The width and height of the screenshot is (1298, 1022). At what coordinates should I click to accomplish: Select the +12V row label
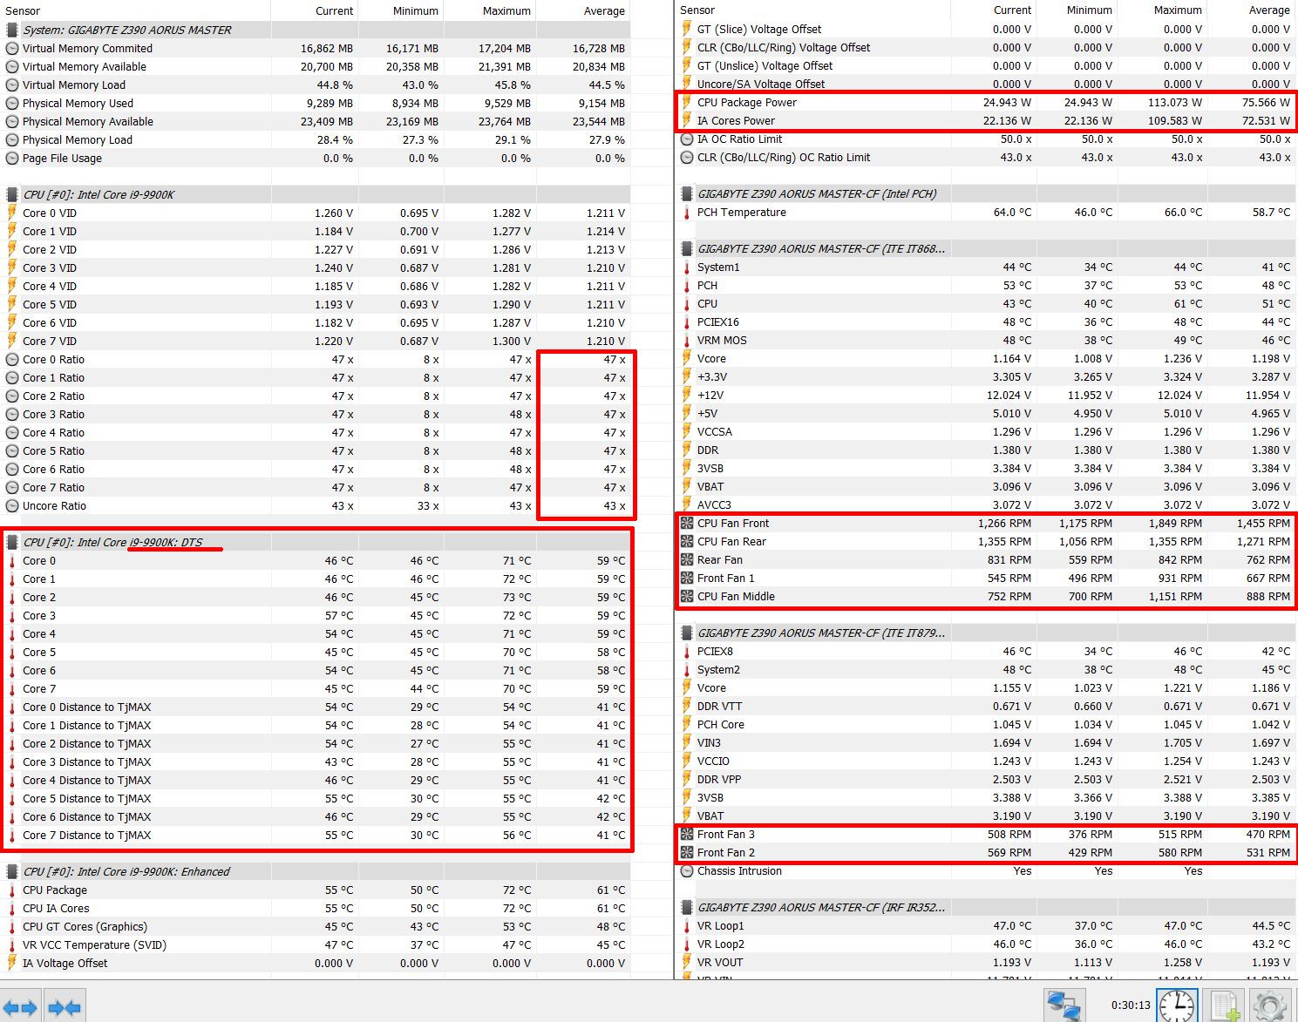(x=710, y=395)
